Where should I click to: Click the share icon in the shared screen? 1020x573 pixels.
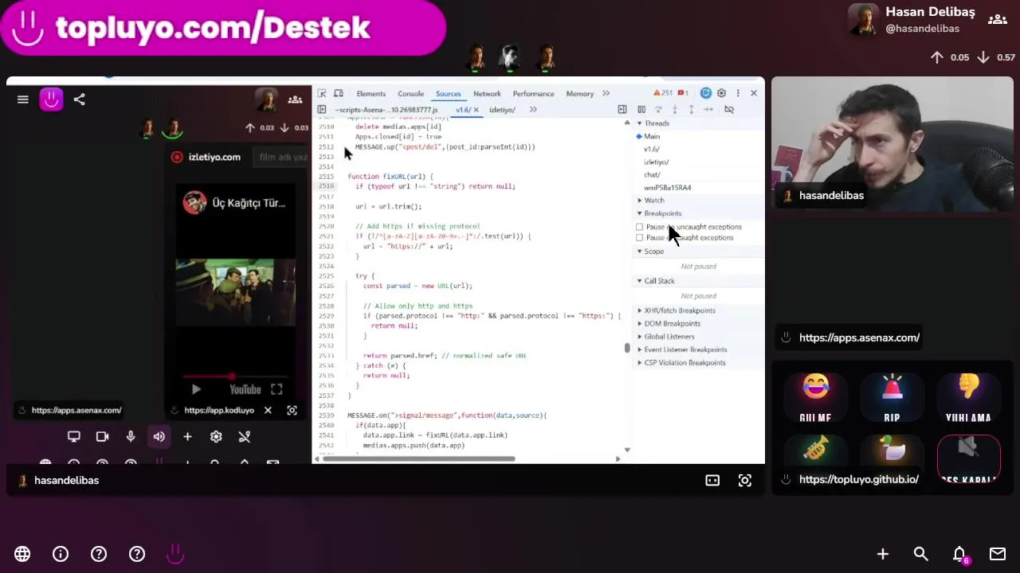click(79, 99)
